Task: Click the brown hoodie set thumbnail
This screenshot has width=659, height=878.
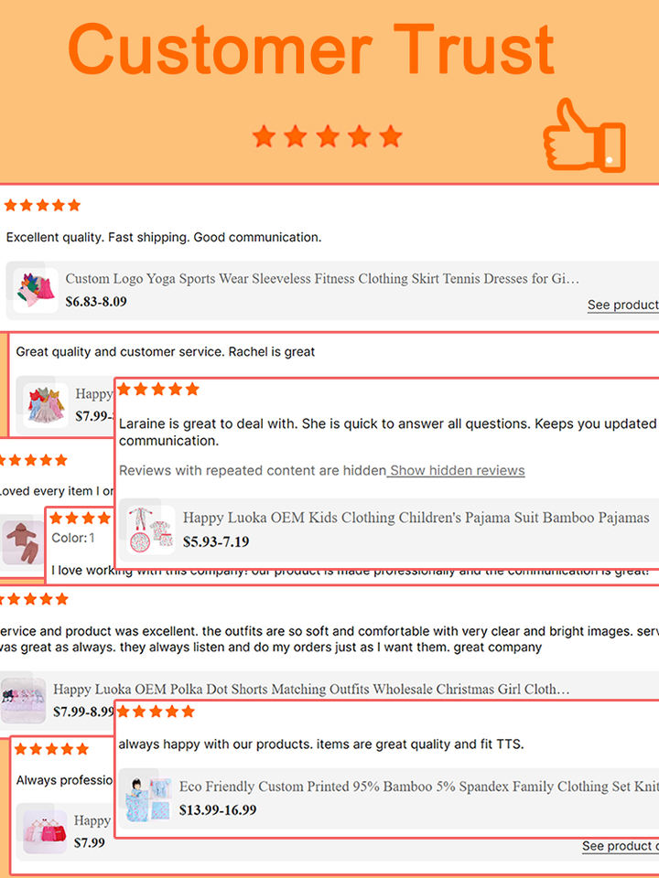Action: [x=22, y=542]
